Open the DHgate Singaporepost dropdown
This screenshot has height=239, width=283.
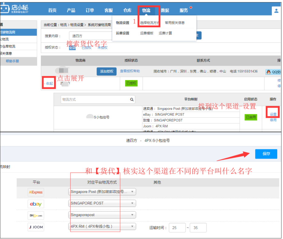click(x=102, y=215)
